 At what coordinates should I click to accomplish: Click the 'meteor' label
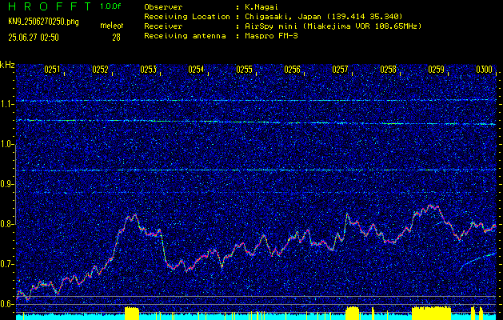112,26
